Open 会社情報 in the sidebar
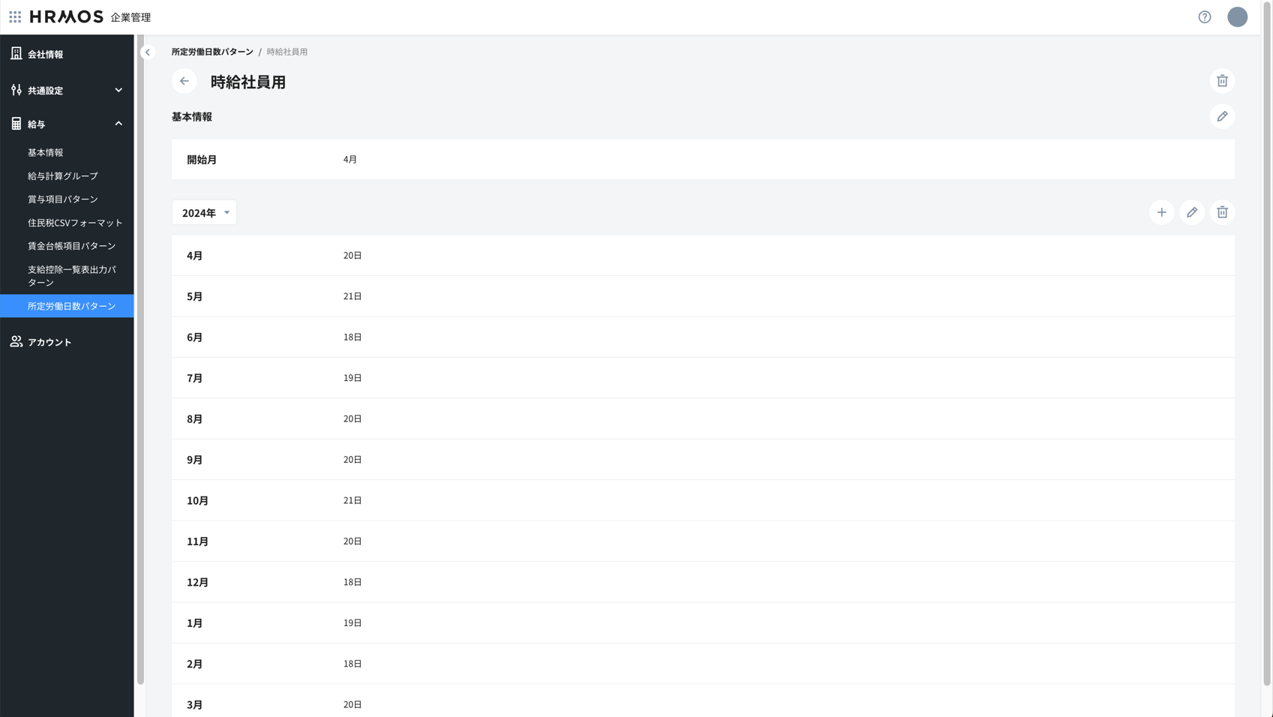 (x=46, y=54)
